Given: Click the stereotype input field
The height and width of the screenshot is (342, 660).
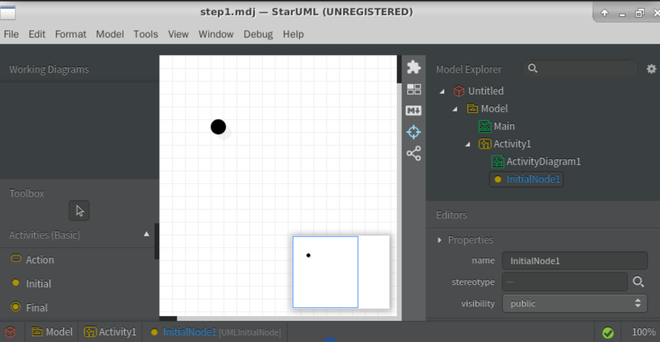Looking at the screenshot, I should click(x=565, y=282).
